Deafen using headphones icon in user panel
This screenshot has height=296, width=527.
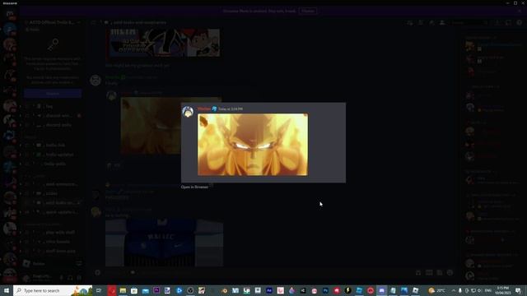point(70,278)
